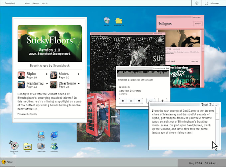The height and width of the screenshot is (167, 226).
Task: Click the Instagram window scrollbar handle
Action: click(x=203, y=48)
